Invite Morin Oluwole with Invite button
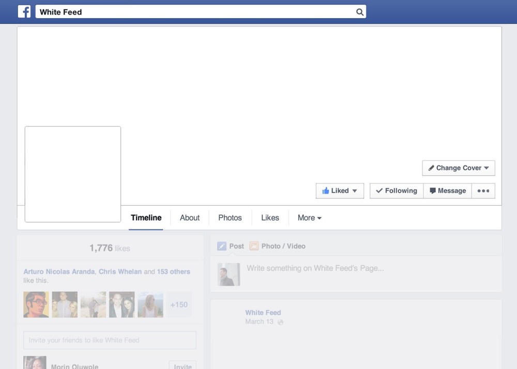 click(x=183, y=366)
